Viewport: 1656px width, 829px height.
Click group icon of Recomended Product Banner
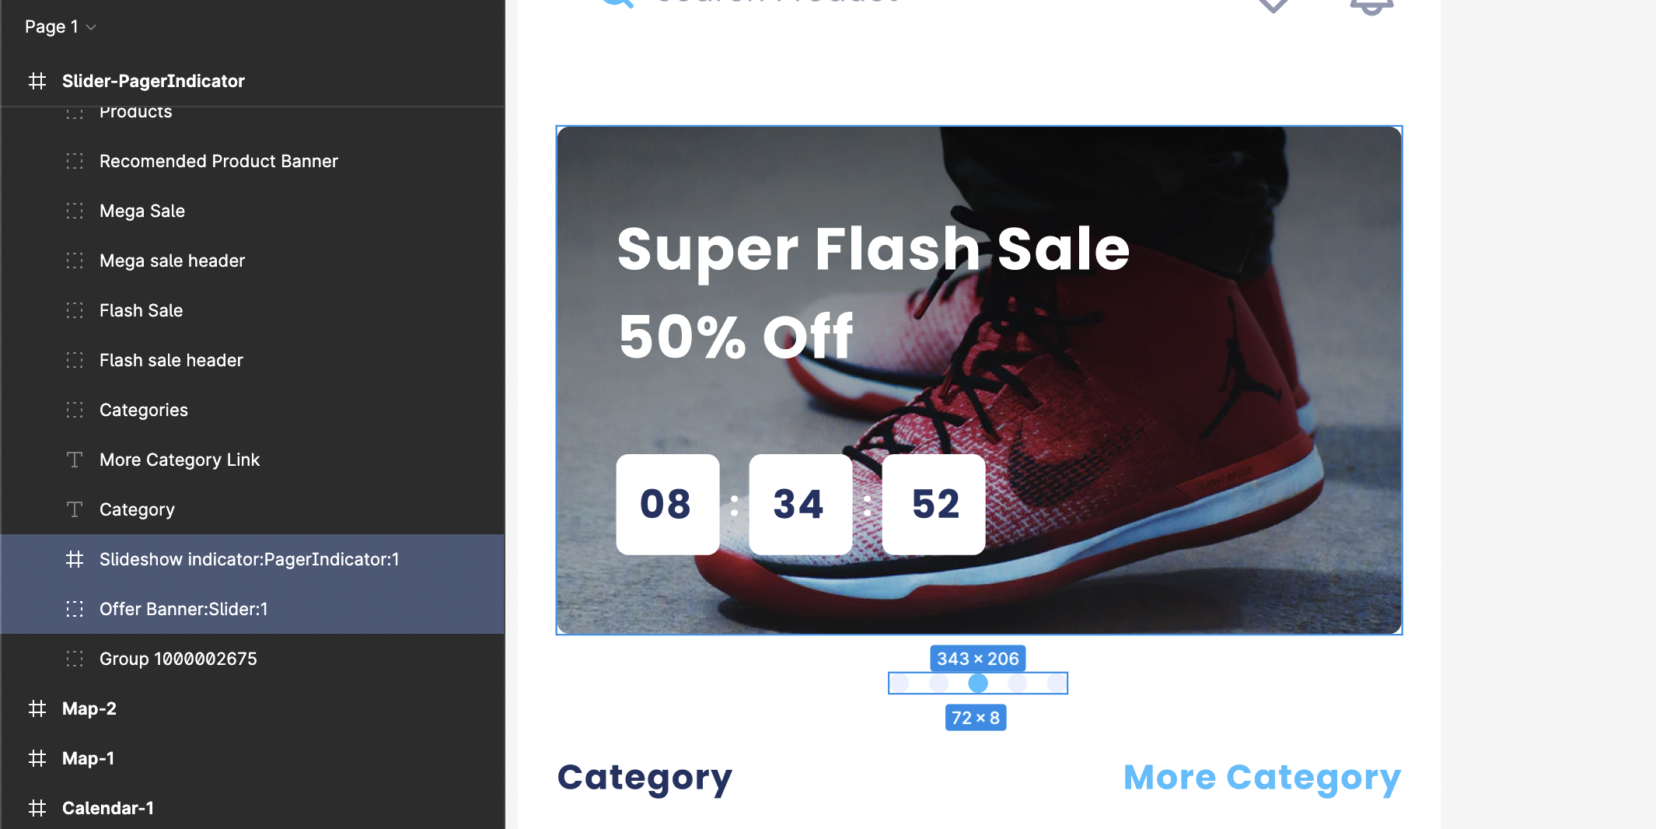(75, 161)
